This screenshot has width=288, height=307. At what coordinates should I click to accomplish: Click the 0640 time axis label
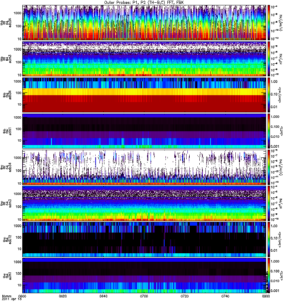(x=103, y=296)
